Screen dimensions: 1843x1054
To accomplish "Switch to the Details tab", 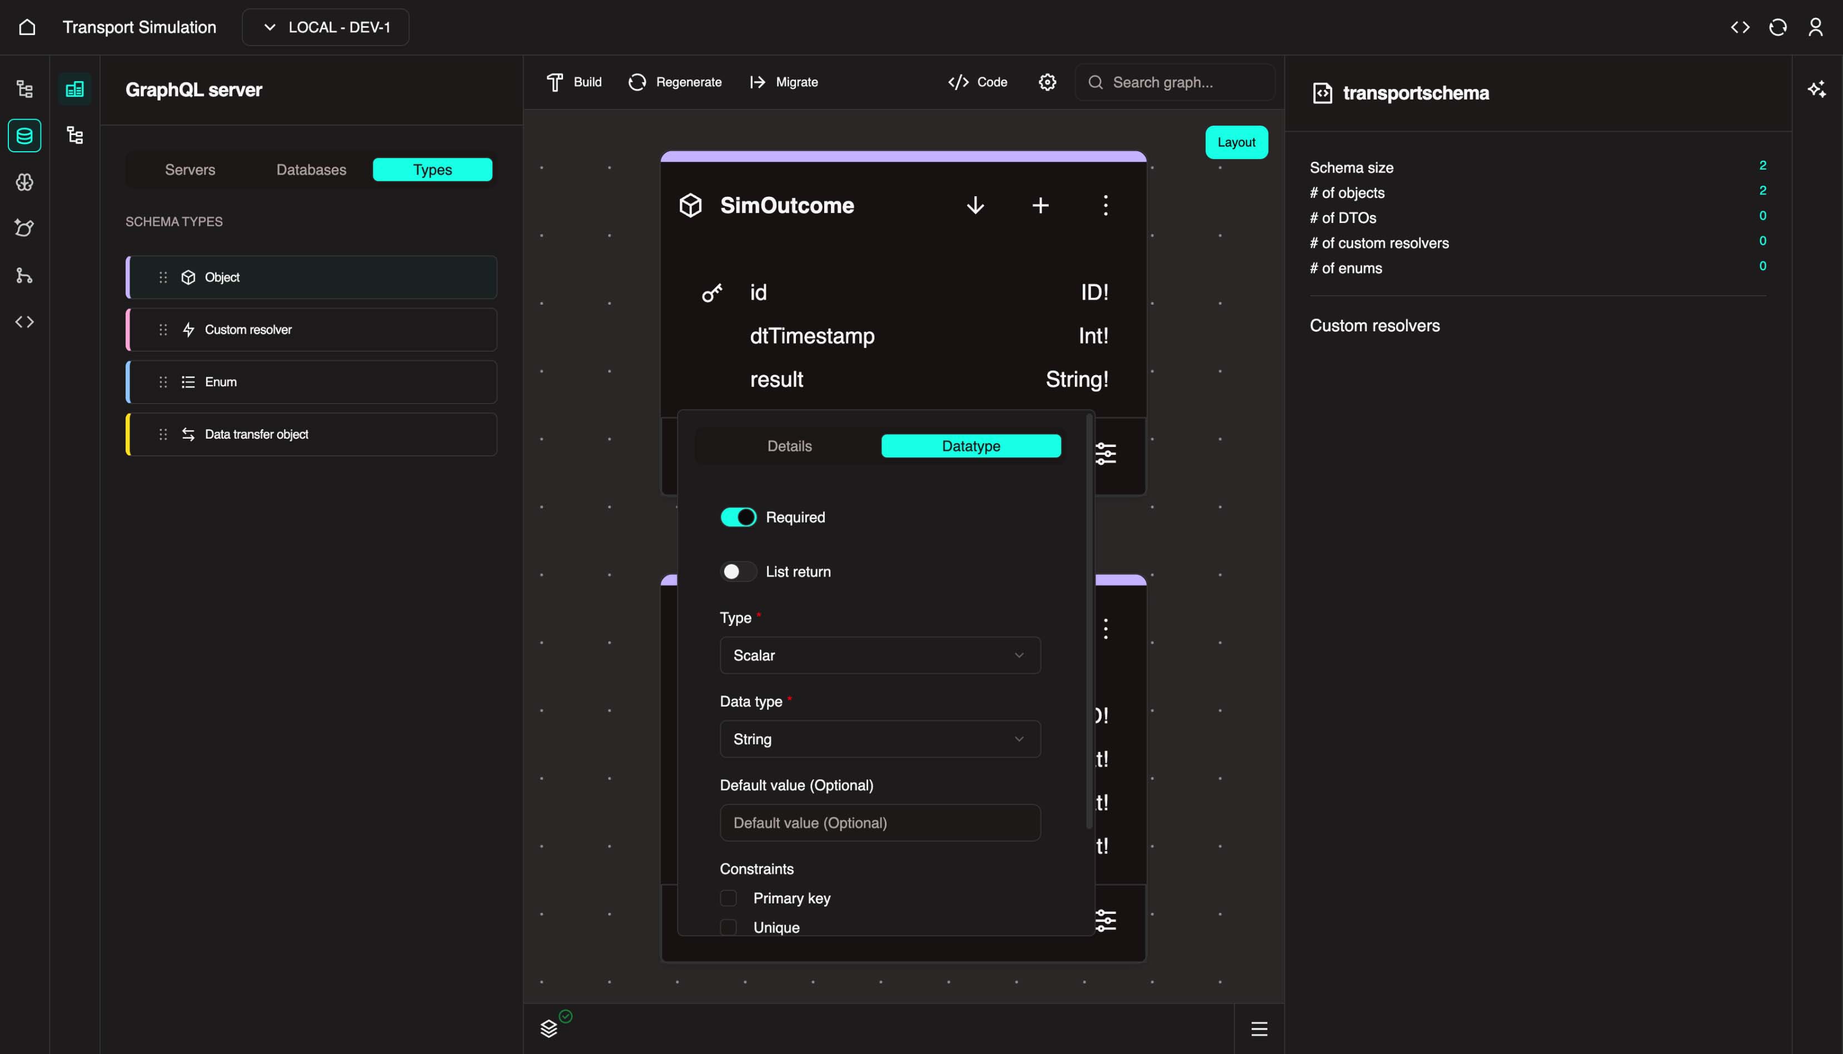I will pos(789,446).
